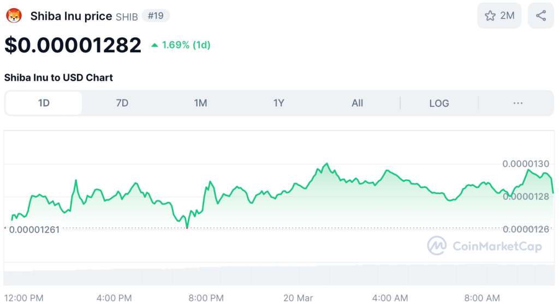Screen dimensions: 559x302
Task: Show the All time chart range
Action: tap(357, 103)
